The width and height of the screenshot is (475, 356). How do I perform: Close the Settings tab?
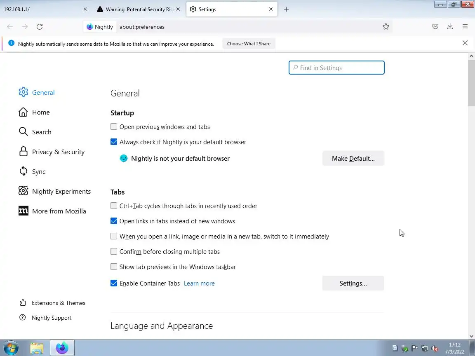271,9
